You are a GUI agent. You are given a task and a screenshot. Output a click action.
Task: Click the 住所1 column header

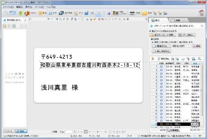(178, 63)
